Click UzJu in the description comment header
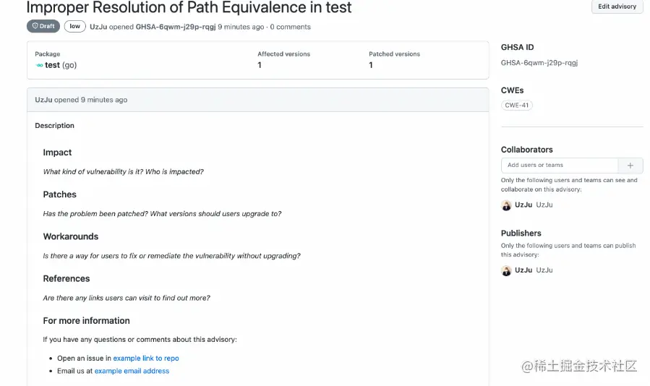This screenshot has height=386, width=650. click(43, 100)
